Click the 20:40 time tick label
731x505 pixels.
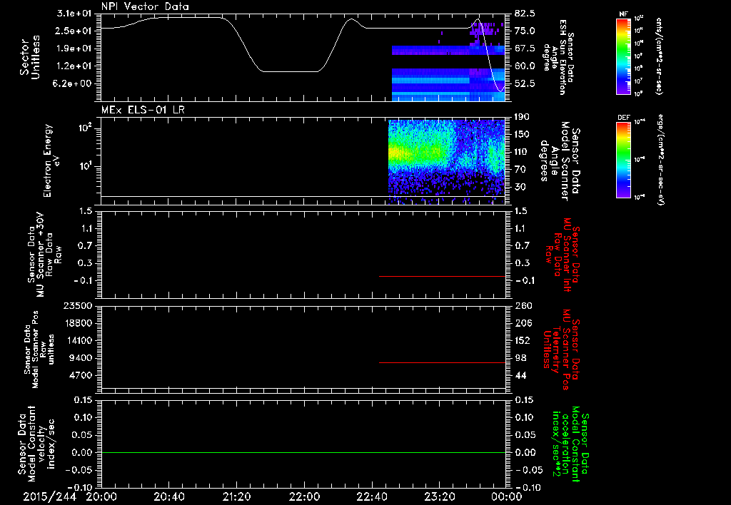coord(168,497)
